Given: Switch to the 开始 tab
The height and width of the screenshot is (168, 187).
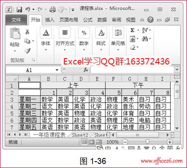Looking at the screenshot, I should click(36, 20).
